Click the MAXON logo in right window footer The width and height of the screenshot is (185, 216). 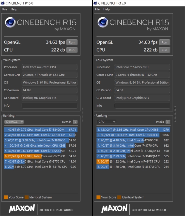114,209
